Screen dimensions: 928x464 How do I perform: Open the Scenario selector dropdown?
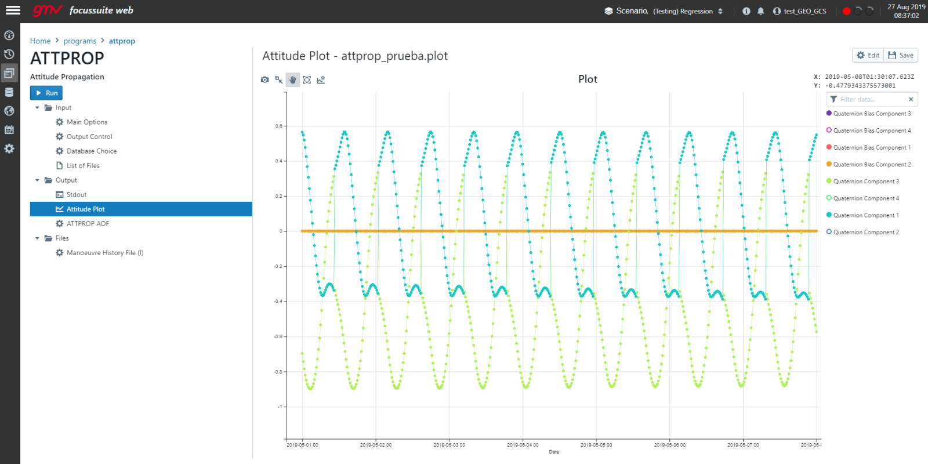pyautogui.click(x=664, y=11)
